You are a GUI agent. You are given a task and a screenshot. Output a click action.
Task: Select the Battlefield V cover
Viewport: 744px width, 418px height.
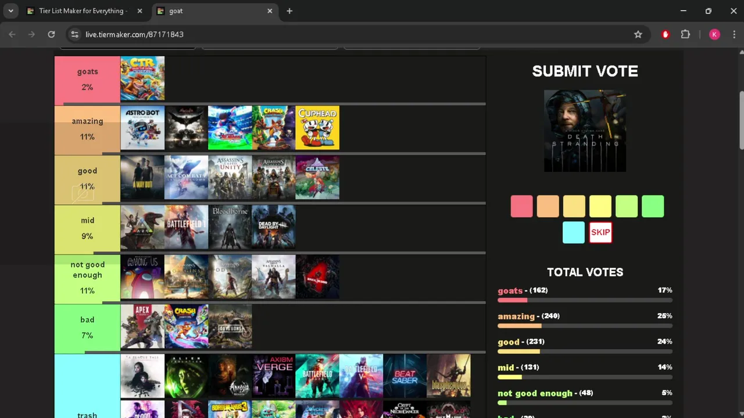(x=361, y=376)
